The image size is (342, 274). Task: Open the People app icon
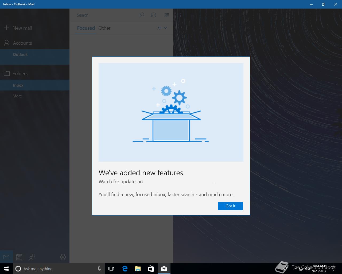click(x=32, y=257)
